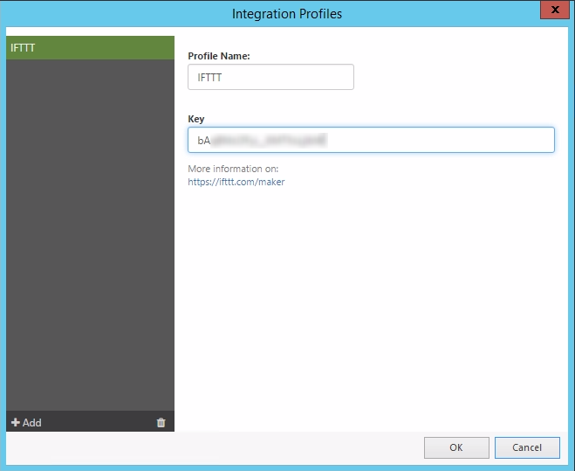Screen dimensions: 575x471
Task: Close the Integration Profiles window
Action: point(555,10)
